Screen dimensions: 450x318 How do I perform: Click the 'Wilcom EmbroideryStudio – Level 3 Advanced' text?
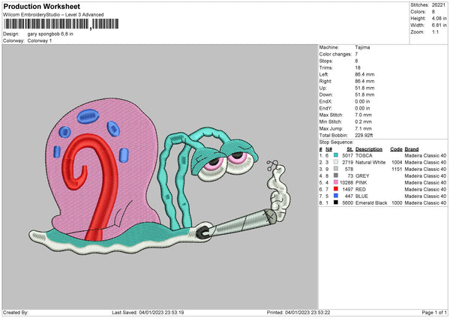click(53, 15)
